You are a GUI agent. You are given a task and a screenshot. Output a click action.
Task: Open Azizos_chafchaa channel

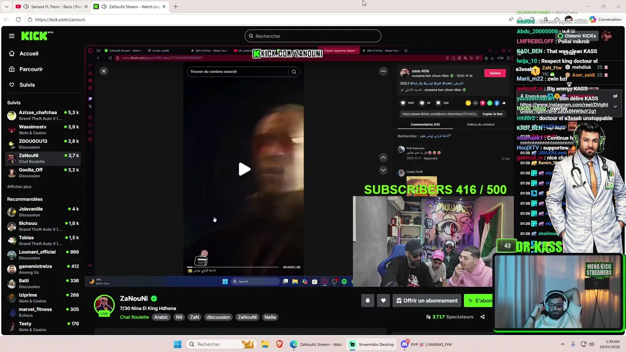coord(43,115)
